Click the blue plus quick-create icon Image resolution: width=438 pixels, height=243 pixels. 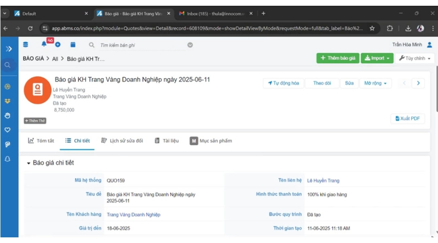[x=58, y=45]
